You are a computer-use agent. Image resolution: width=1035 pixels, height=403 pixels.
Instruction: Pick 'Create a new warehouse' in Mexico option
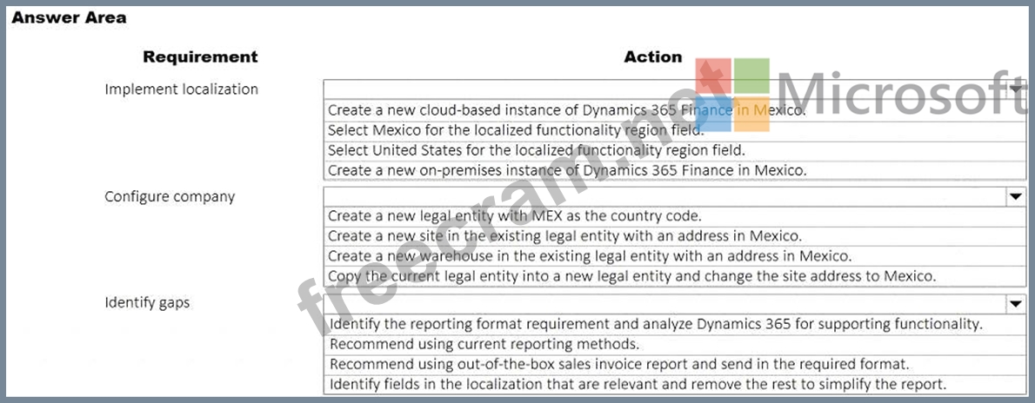pos(589,255)
